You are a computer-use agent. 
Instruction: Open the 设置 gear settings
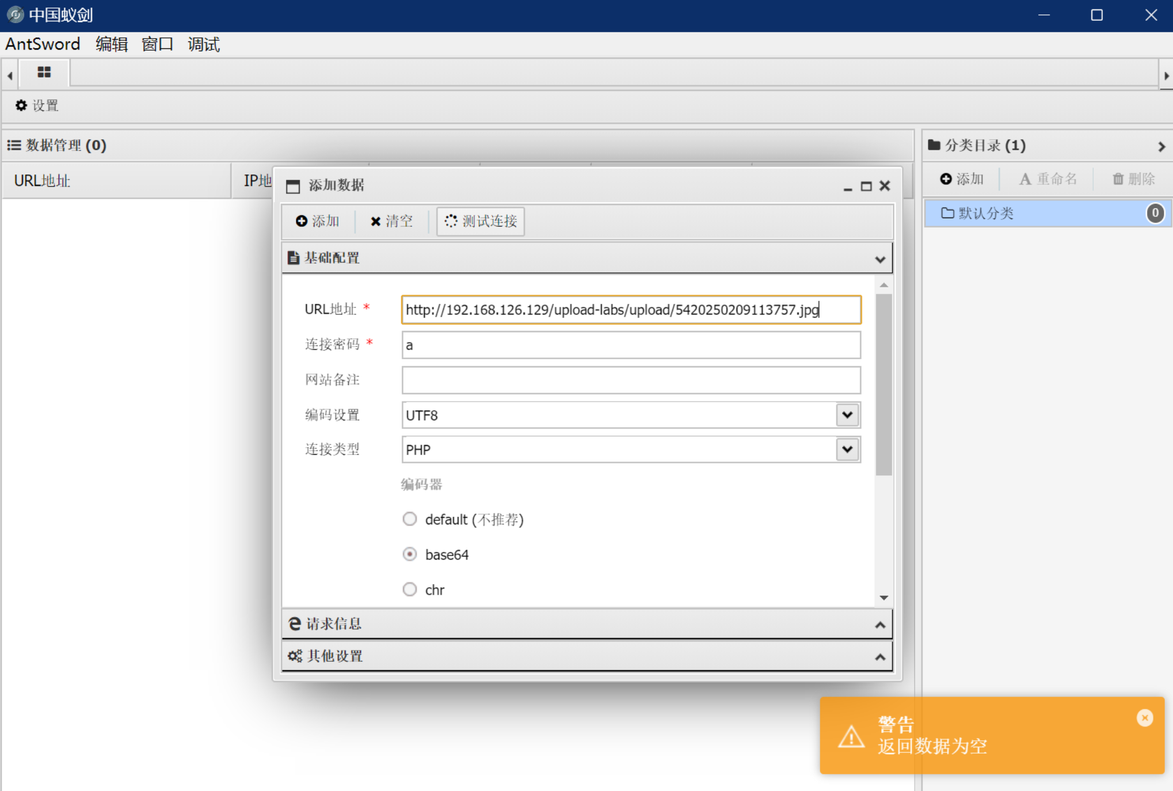(37, 105)
